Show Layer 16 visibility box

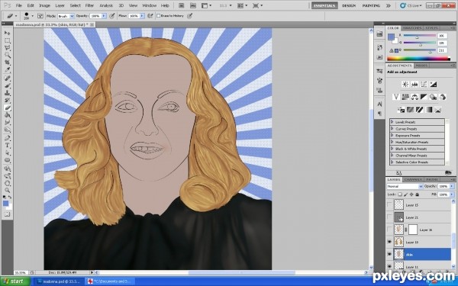[389, 230]
